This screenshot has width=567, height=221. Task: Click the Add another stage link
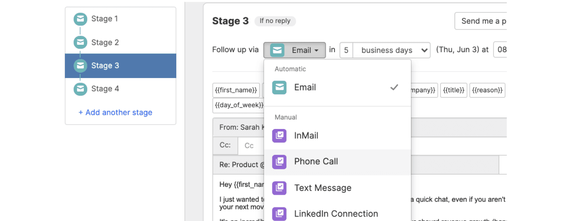click(115, 113)
